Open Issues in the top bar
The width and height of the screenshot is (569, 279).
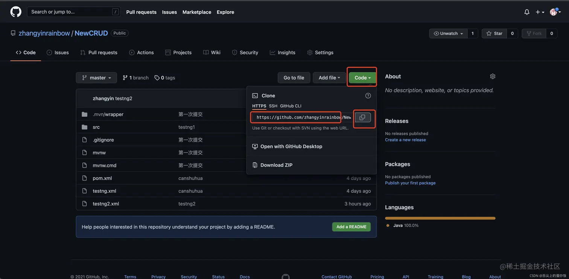pos(169,12)
